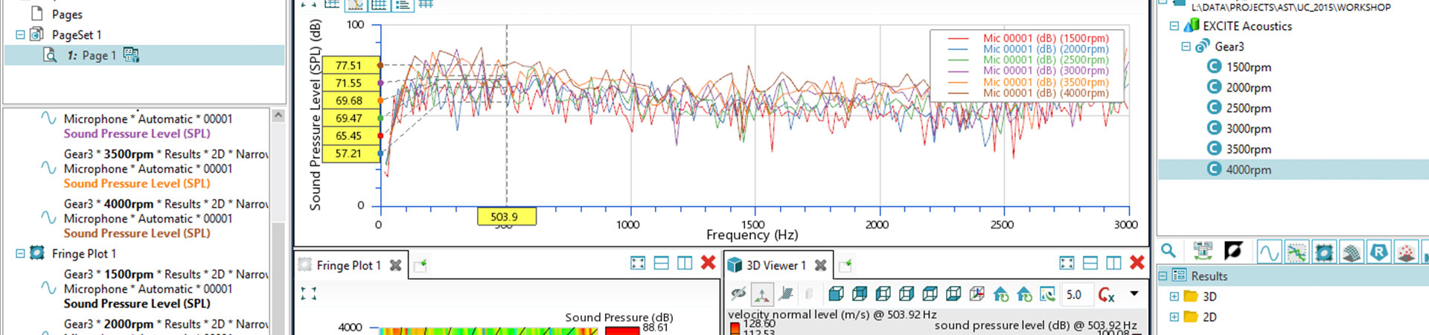Split Fringe Plot pane horizontally
This screenshot has width=1429, height=335.
pos(661,263)
